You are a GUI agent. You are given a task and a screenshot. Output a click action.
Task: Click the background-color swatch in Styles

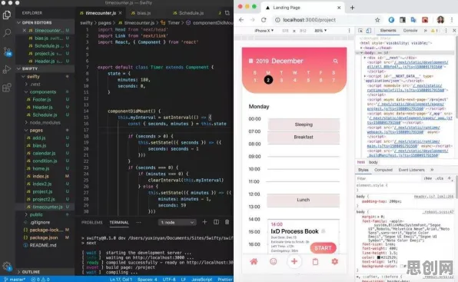(402, 266)
